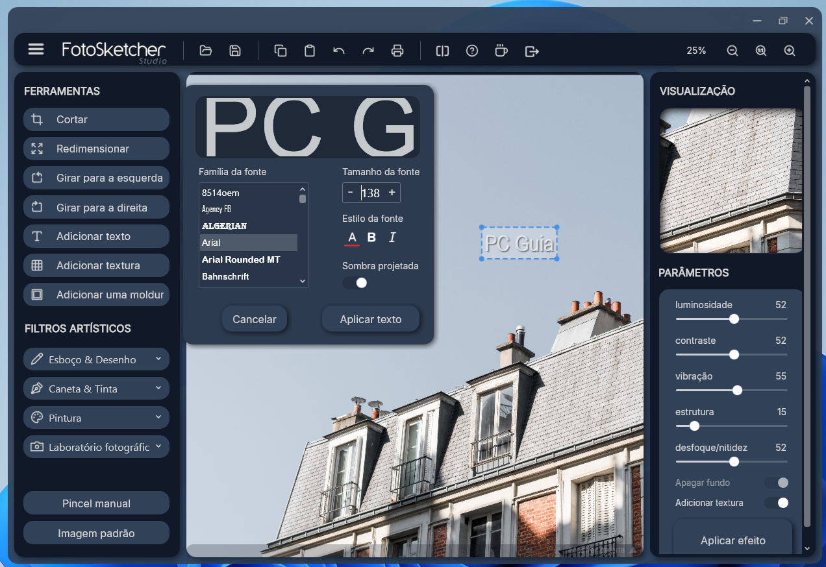The image size is (826, 567).
Task: Rotate image with Girar para a esquerda
Action: pyautogui.click(x=96, y=178)
